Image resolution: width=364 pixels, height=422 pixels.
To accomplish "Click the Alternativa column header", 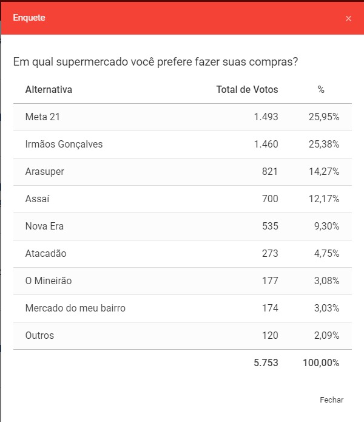I will click(49, 90).
